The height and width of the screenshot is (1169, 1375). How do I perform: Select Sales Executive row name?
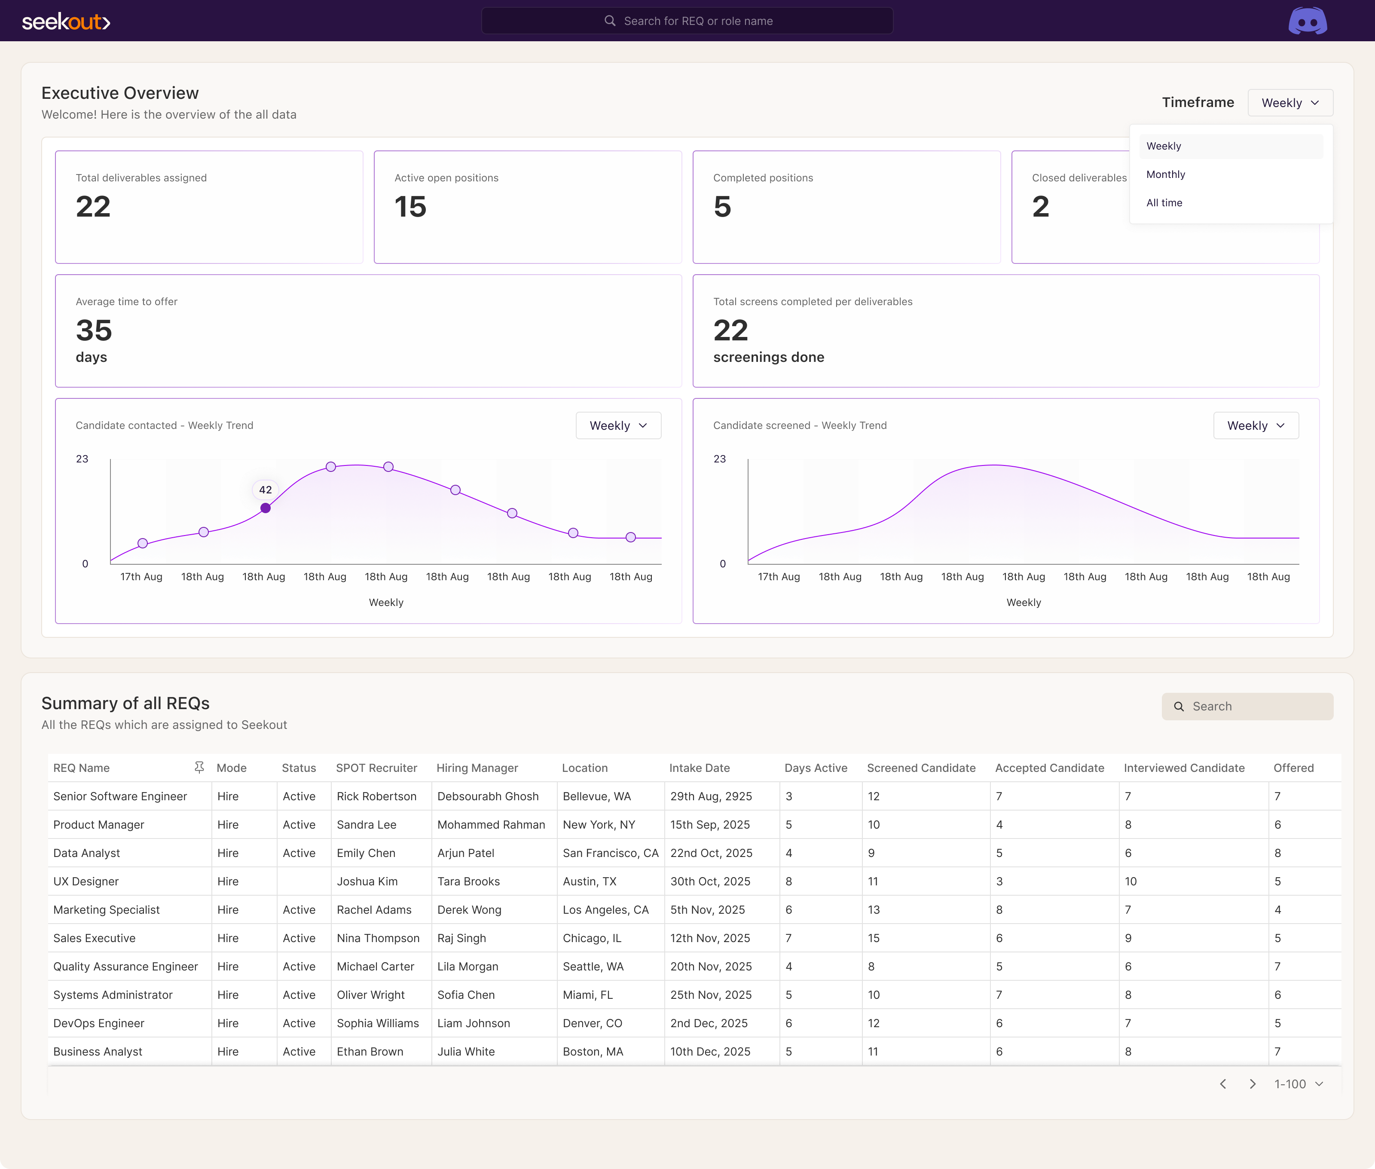[94, 938]
